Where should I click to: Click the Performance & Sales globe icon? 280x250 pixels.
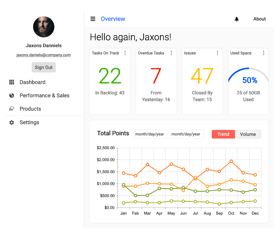(x=12, y=95)
